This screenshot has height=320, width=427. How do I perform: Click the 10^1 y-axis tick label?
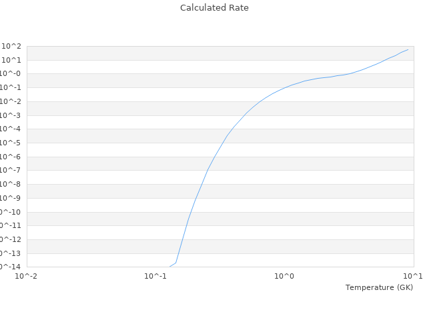coord(12,60)
